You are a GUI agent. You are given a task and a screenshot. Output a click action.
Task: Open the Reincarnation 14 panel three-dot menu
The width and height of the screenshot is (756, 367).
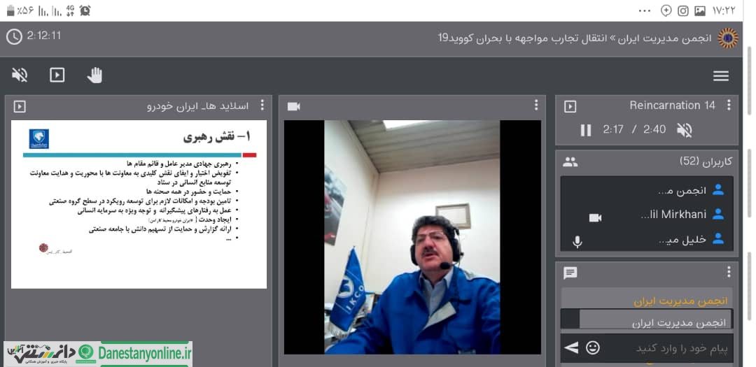(729, 105)
